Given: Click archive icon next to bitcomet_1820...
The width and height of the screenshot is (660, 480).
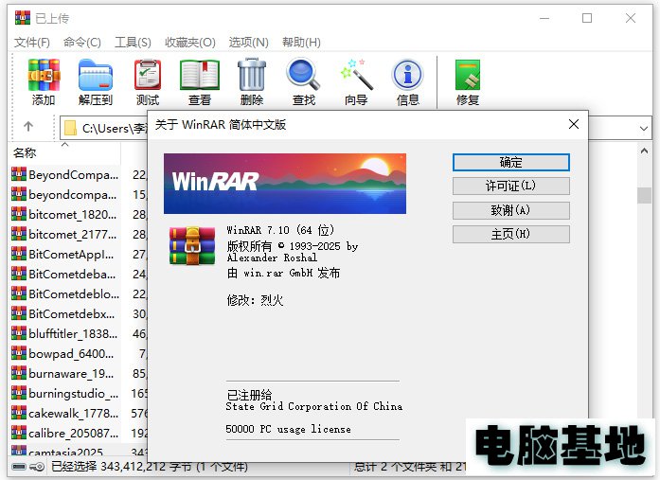Looking at the screenshot, I should tap(19, 214).
